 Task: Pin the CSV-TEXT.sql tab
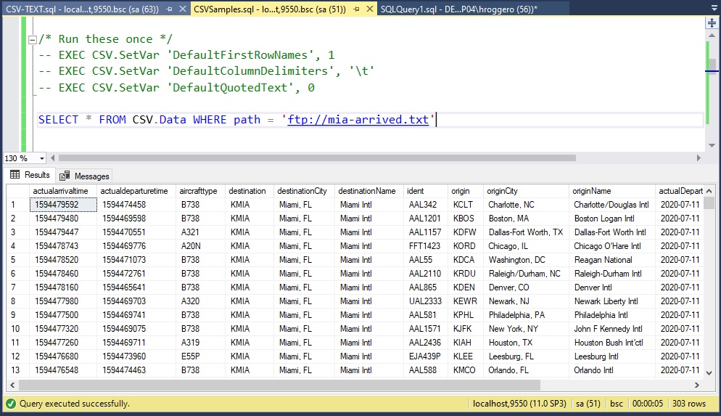tap(169, 9)
